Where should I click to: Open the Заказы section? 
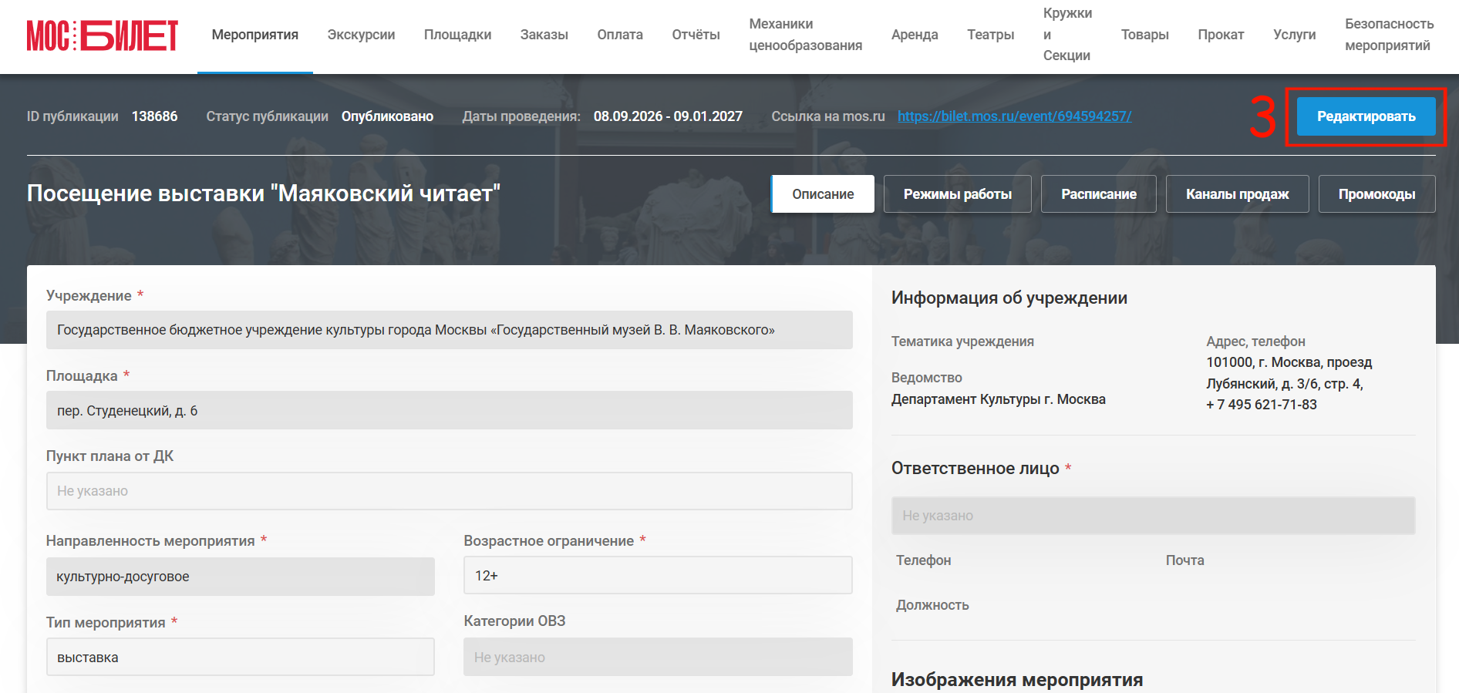pyautogui.click(x=544, y=35)
